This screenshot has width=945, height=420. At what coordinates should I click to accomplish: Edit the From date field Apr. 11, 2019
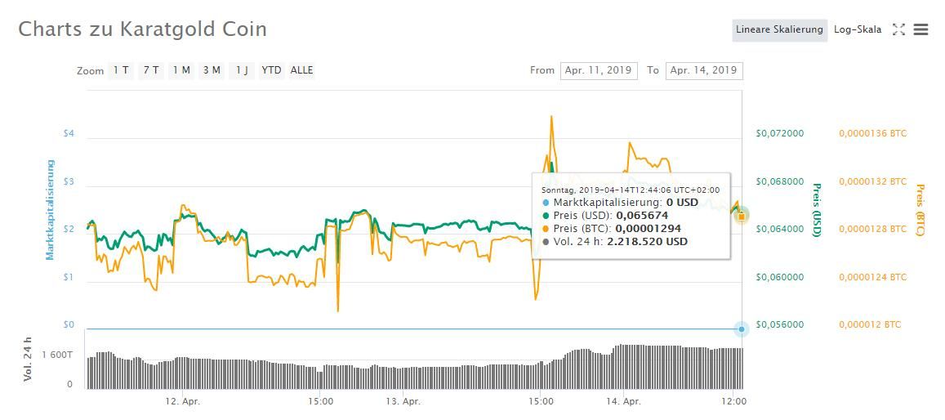pyautogui.click(x=599, y=70)
